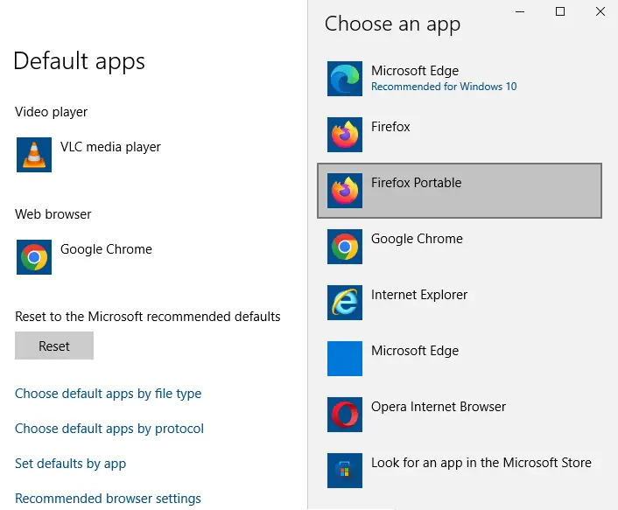Click the Internet Explorer label text
The height and width of the screenshot is (510, 618).
pos(419,295)
